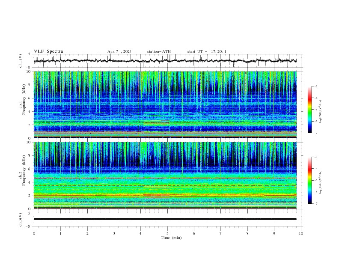
Task: Click the ch.2 spectrogram panel
Action: (165, 176)
